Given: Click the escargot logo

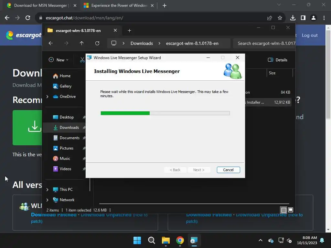Looking at the screenshot, I should point(24,35).
